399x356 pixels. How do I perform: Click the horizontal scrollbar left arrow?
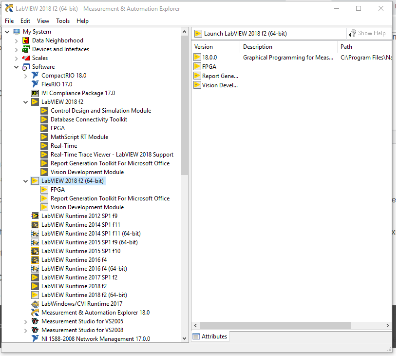coord(195,325)
